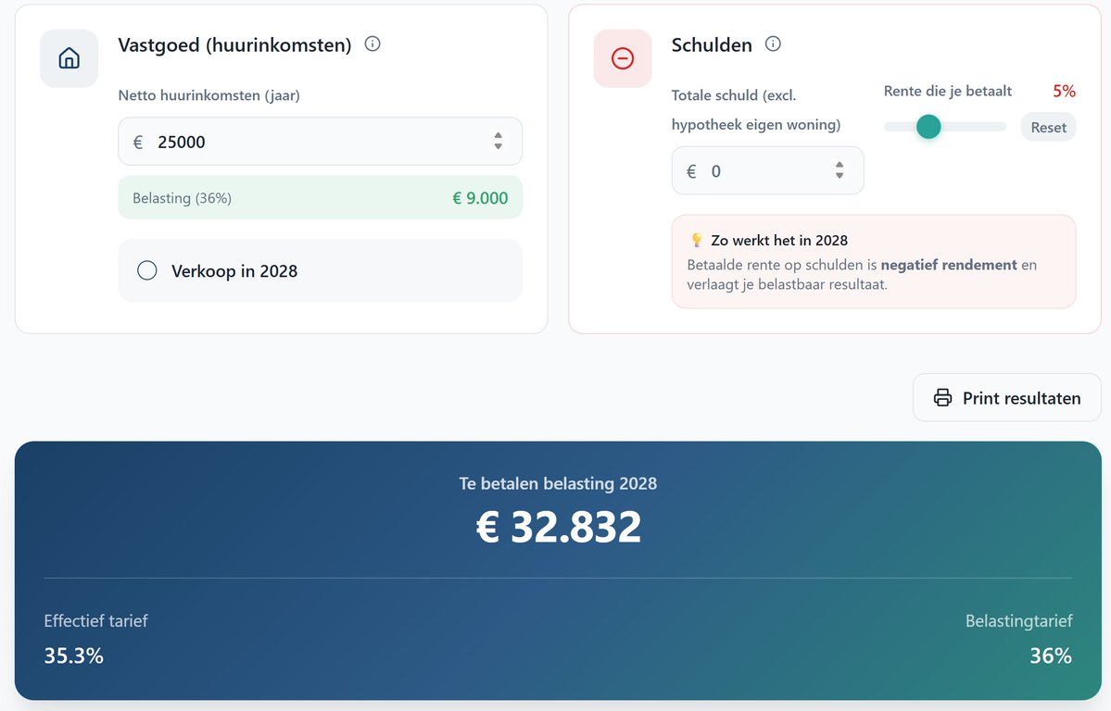1111x711 pixels.
Task: Click the Belastingtarief 36% value
Action: coord(1051,655)
